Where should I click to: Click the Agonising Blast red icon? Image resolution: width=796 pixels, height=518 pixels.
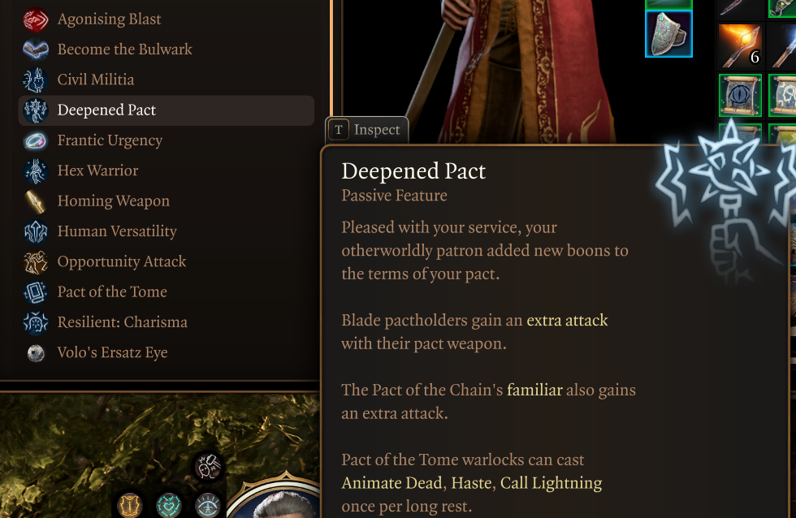36,19
